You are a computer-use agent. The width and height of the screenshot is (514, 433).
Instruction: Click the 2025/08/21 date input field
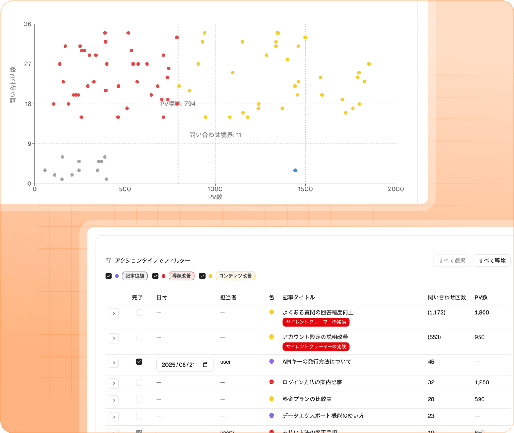(x=185, y=365)
